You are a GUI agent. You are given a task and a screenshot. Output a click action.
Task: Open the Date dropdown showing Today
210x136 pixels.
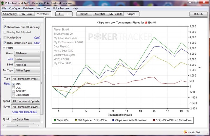coord(27,59)
